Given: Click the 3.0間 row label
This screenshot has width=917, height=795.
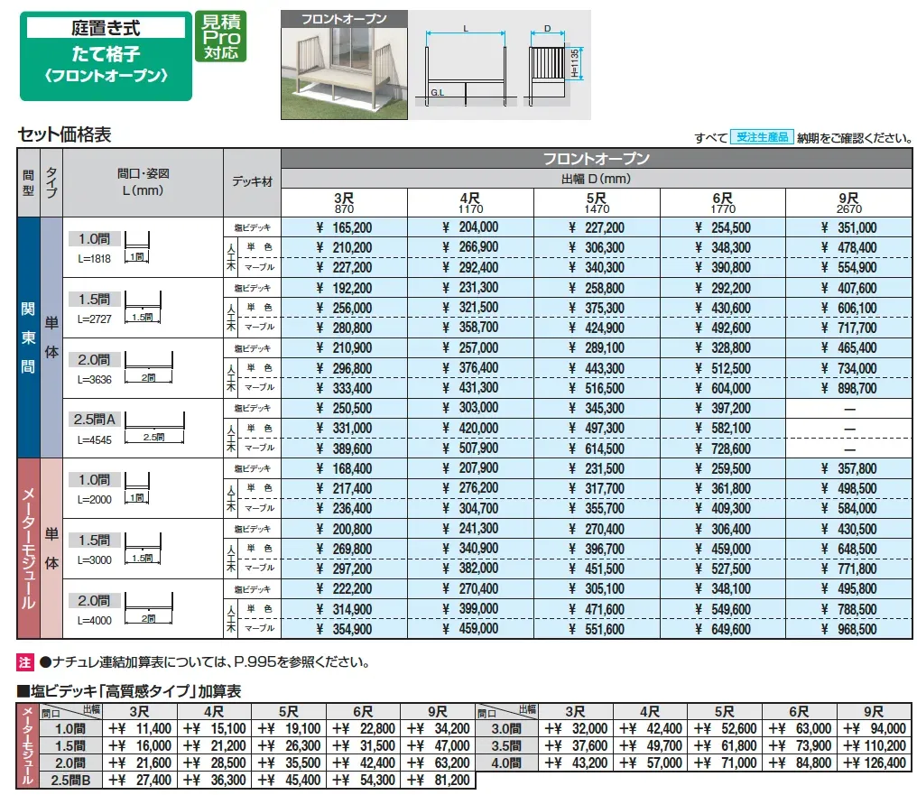Looking at the screenshot, I should pos(506,729).
